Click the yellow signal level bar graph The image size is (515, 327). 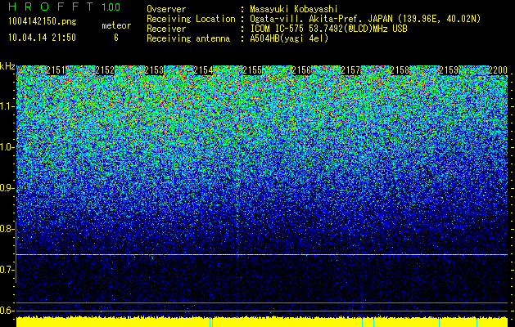pos(262,322)
